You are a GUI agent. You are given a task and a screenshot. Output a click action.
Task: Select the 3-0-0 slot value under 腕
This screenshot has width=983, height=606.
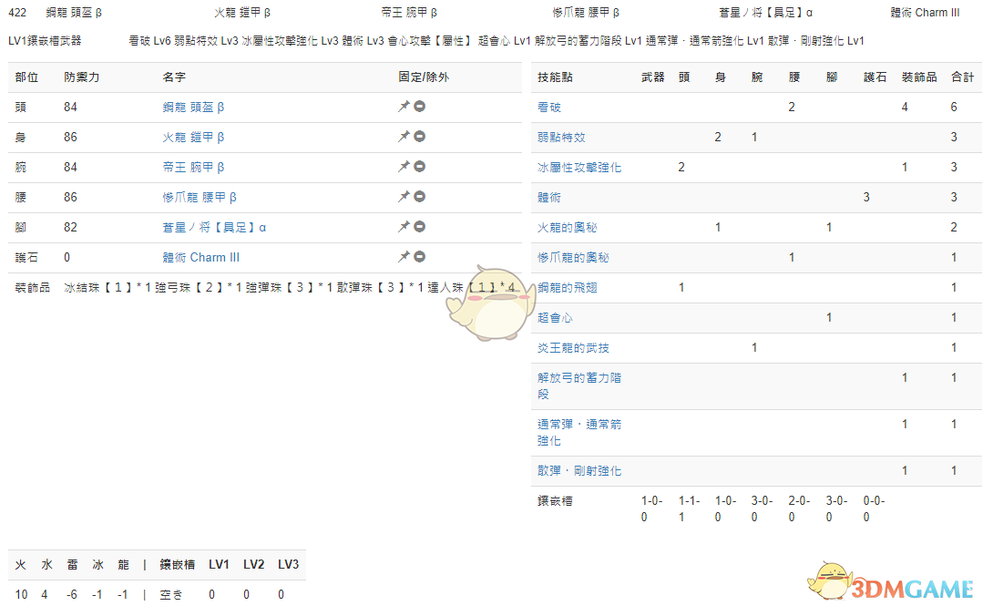pyautogui.click(x=762, y=508)
